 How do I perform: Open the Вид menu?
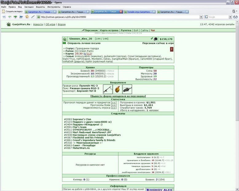pyautogui.click(x=20, y=7)
